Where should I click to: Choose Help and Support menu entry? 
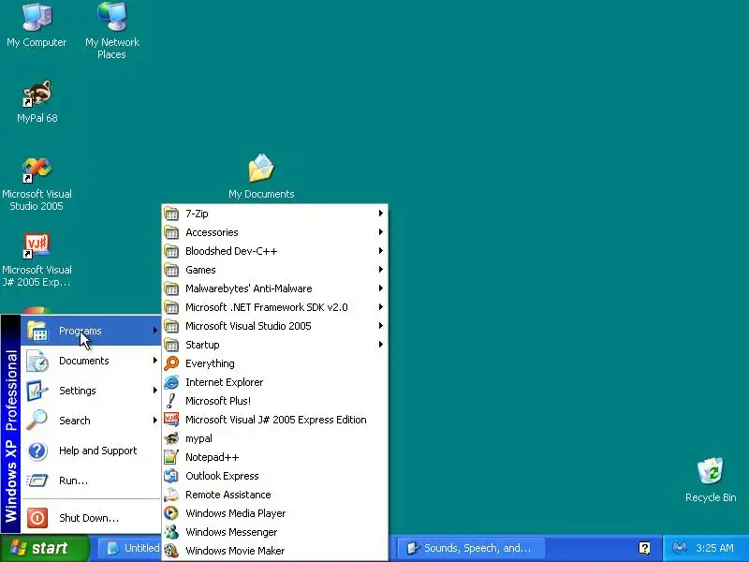(x=91, y=451)
